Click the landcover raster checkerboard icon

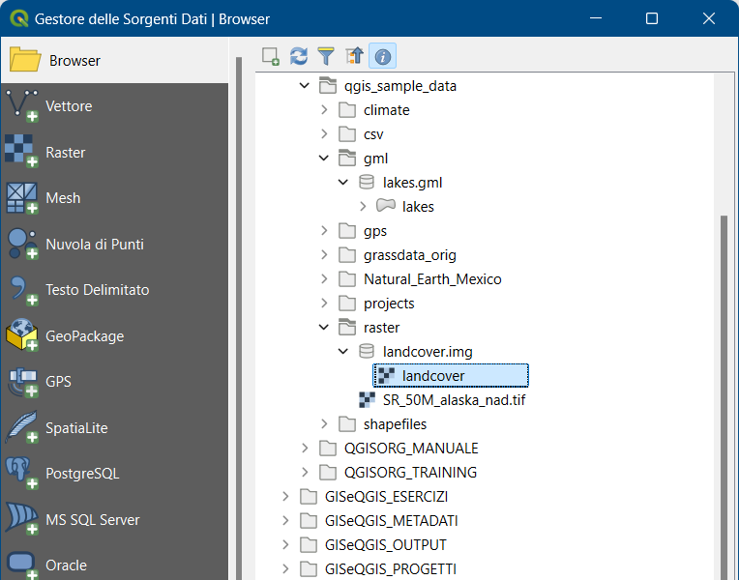click(386, 375)
